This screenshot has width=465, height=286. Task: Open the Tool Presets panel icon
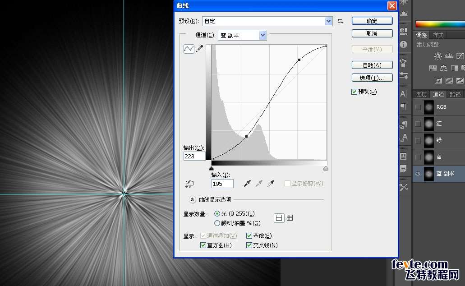coord(404,187)
